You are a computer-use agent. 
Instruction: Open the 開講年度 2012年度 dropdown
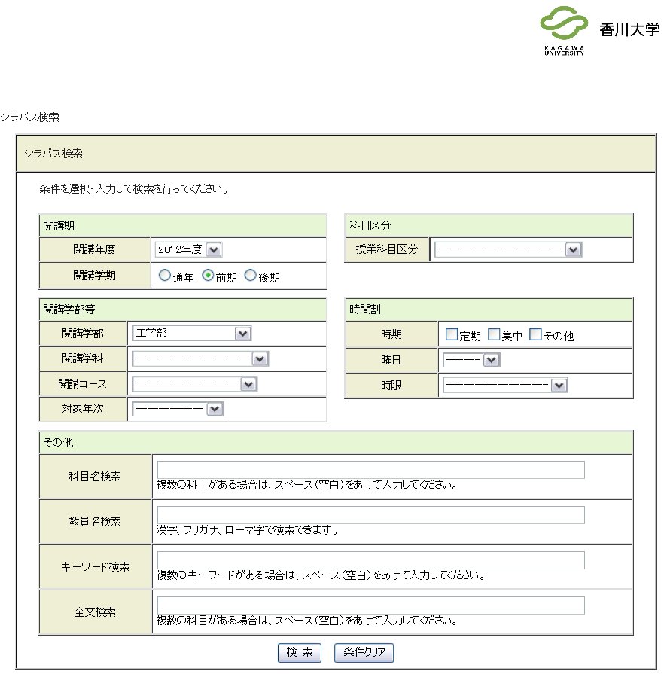coord(189,250)
